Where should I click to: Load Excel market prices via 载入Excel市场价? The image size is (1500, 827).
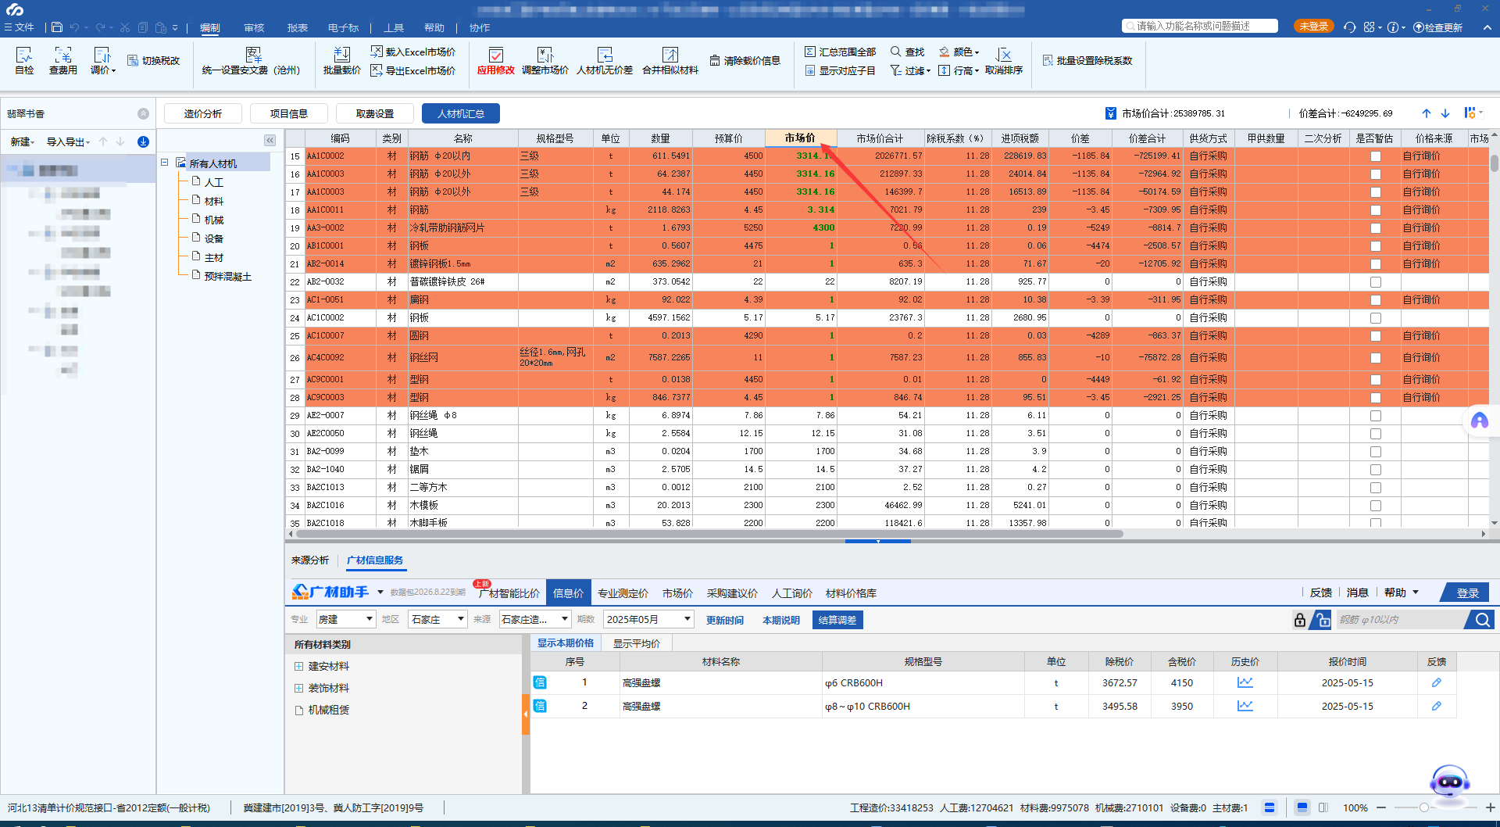(x=413, y=52)
